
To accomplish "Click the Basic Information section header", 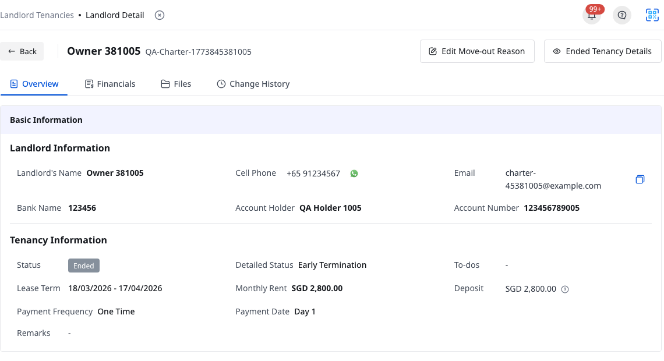I will pos(331,120).
